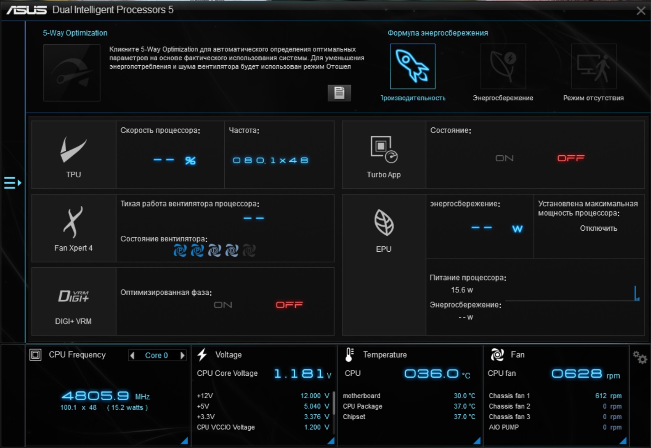Click the AIO PUMP row

(x=555, y=427)
